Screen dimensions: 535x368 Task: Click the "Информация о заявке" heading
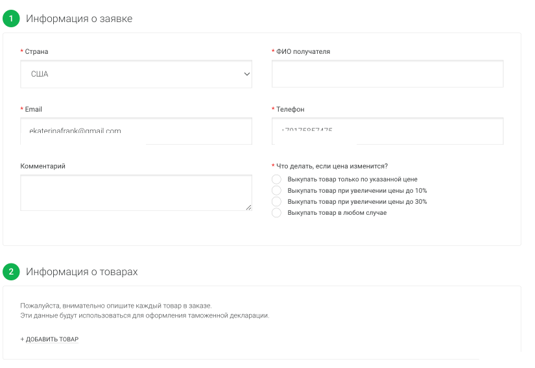pyautogui.click(x=79, y=18)
